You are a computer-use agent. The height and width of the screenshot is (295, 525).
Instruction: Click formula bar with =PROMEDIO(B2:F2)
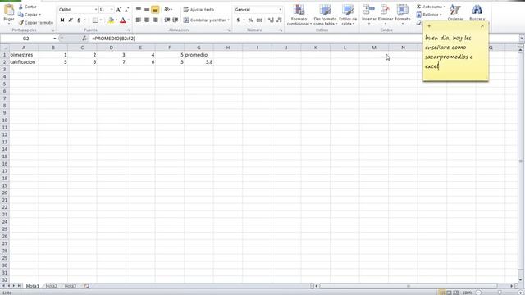pyautogui.click(x=304, y=39)
